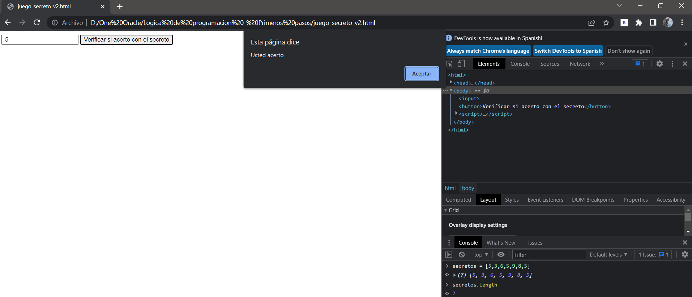Select the Layout tab
692x297 pixels.
488,199
